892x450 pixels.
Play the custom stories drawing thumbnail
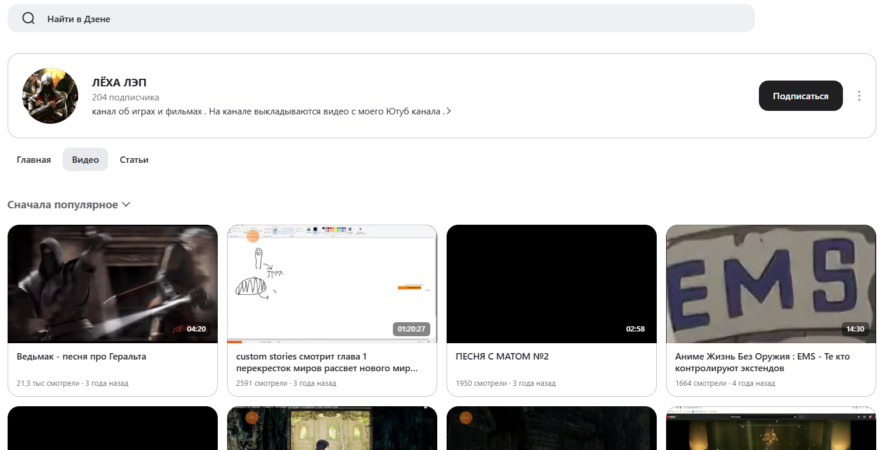click(332, 284)
